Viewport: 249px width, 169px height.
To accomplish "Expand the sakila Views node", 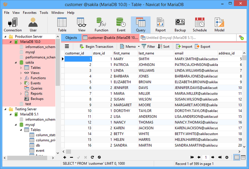I will point(21,73).
